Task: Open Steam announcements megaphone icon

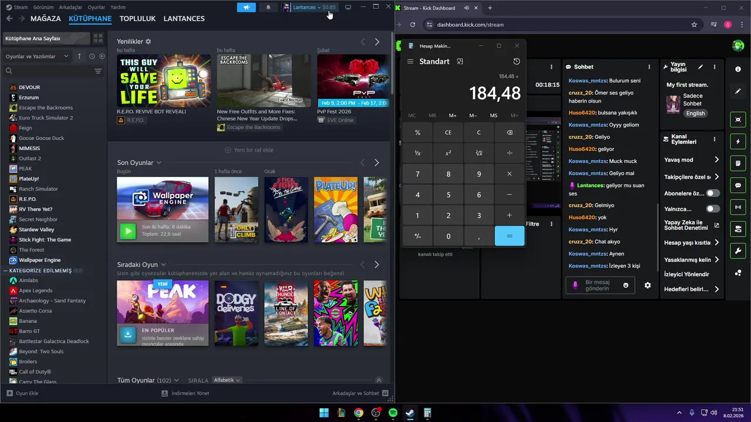Action: point(246,7)
